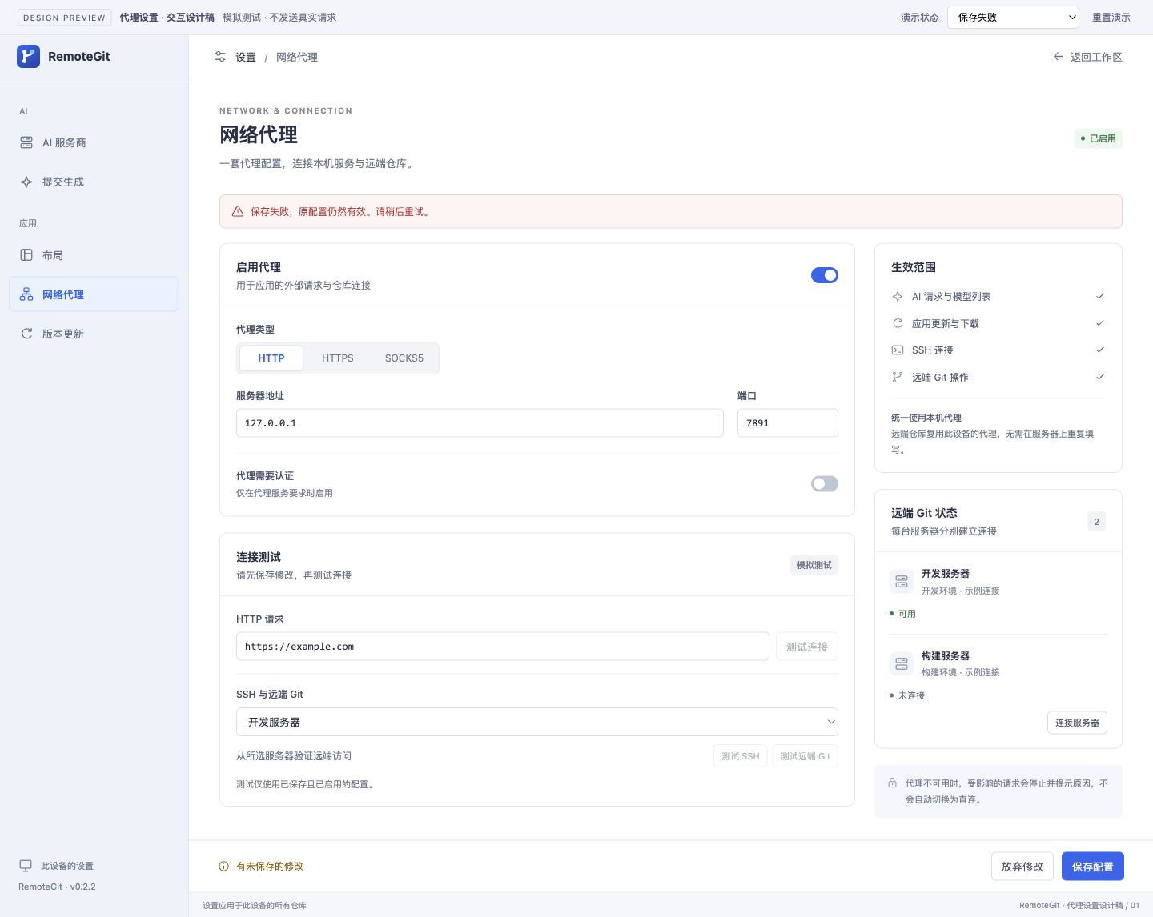Enable the 代理需要认证 switch
The height and width of the screenshot is (917, 1153).
click(x=825, y=483)
